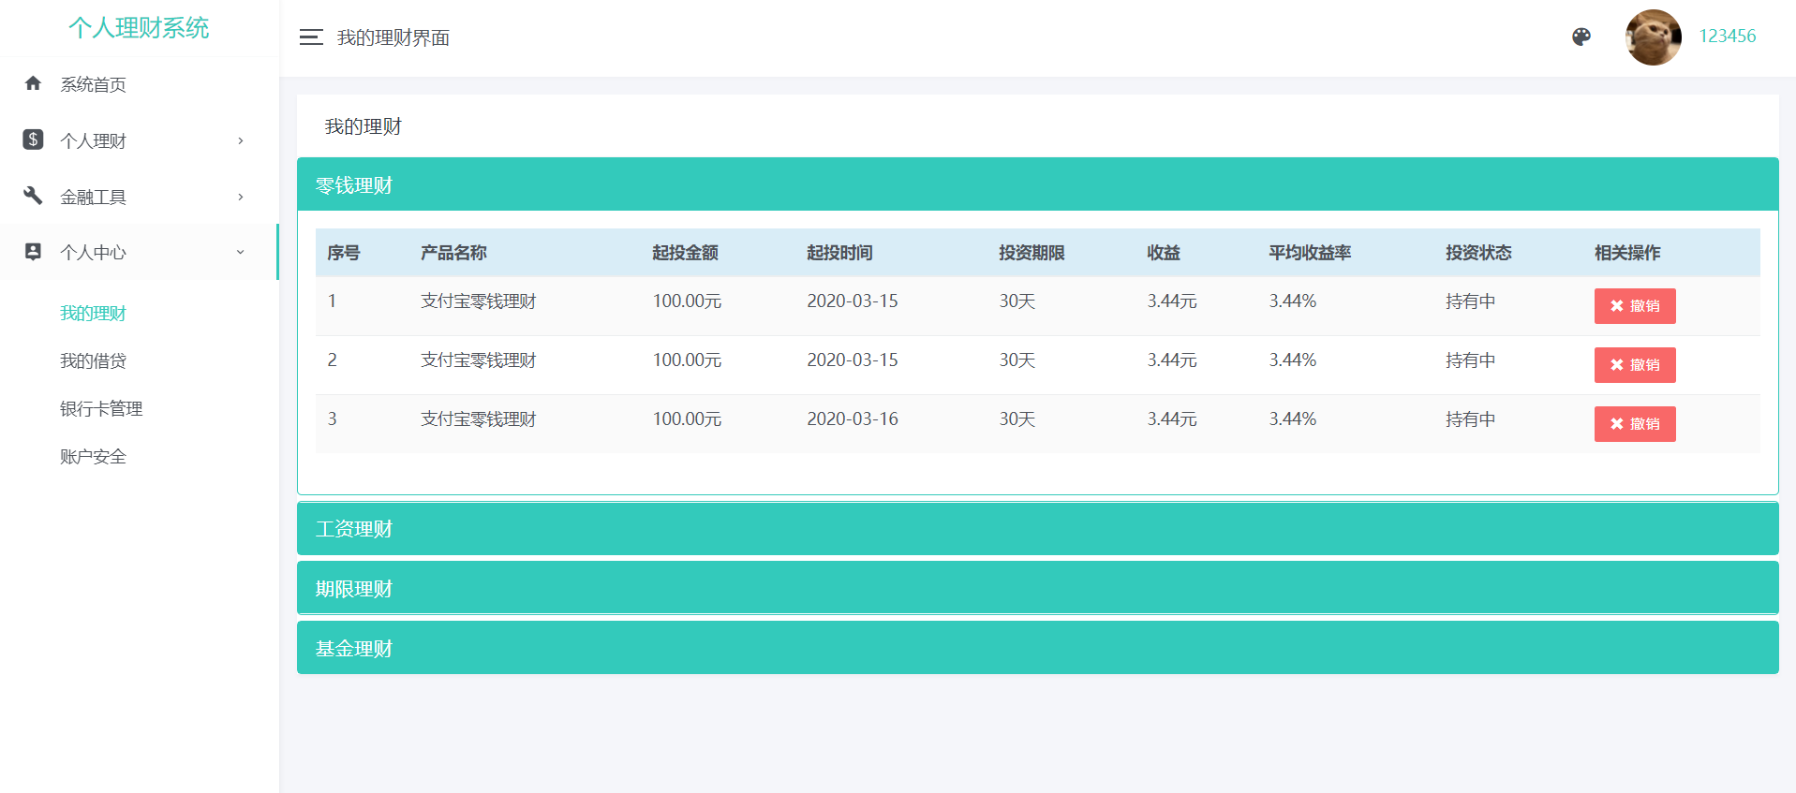The height and width of the screenshot is (793, 1796).
Task: Toggle the hamburger sidebar collapse icon
Action: coord(311,37)
